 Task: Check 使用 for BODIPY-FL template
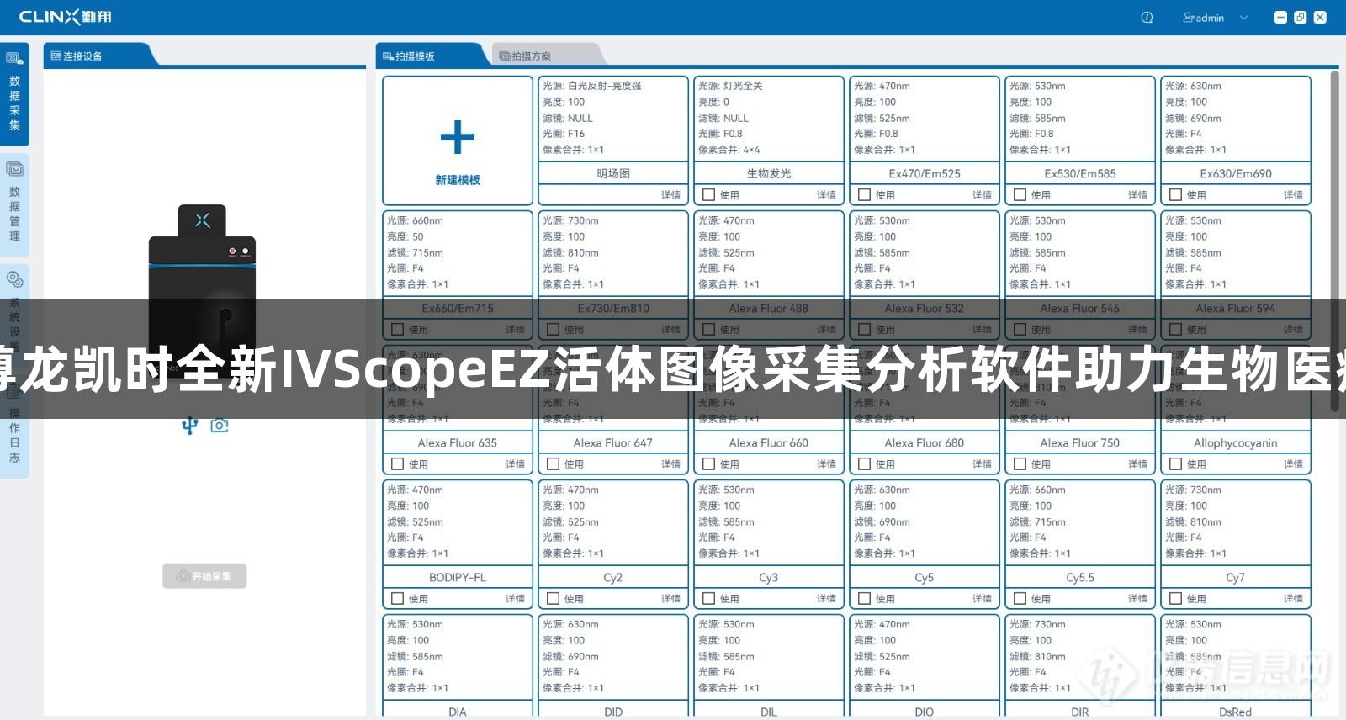click(398, 599)
